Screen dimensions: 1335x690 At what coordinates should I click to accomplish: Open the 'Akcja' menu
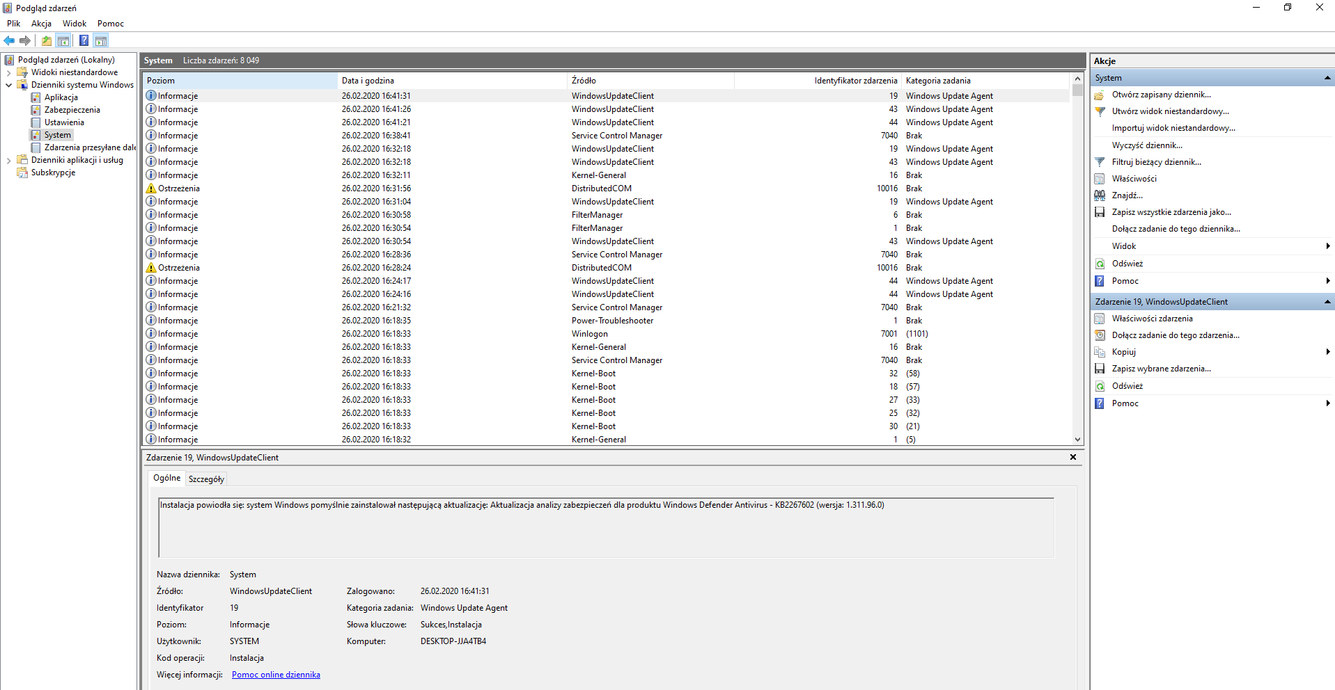(x=41, y=24)
